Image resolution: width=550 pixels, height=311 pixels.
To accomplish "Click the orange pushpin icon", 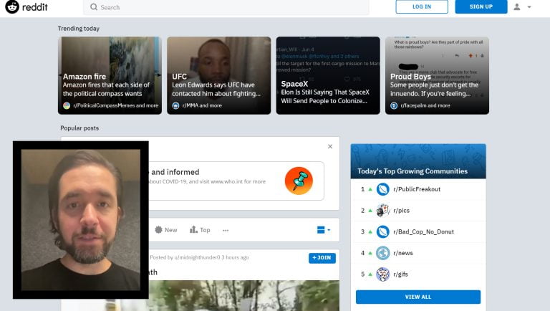I will click(x=299, y=181).
